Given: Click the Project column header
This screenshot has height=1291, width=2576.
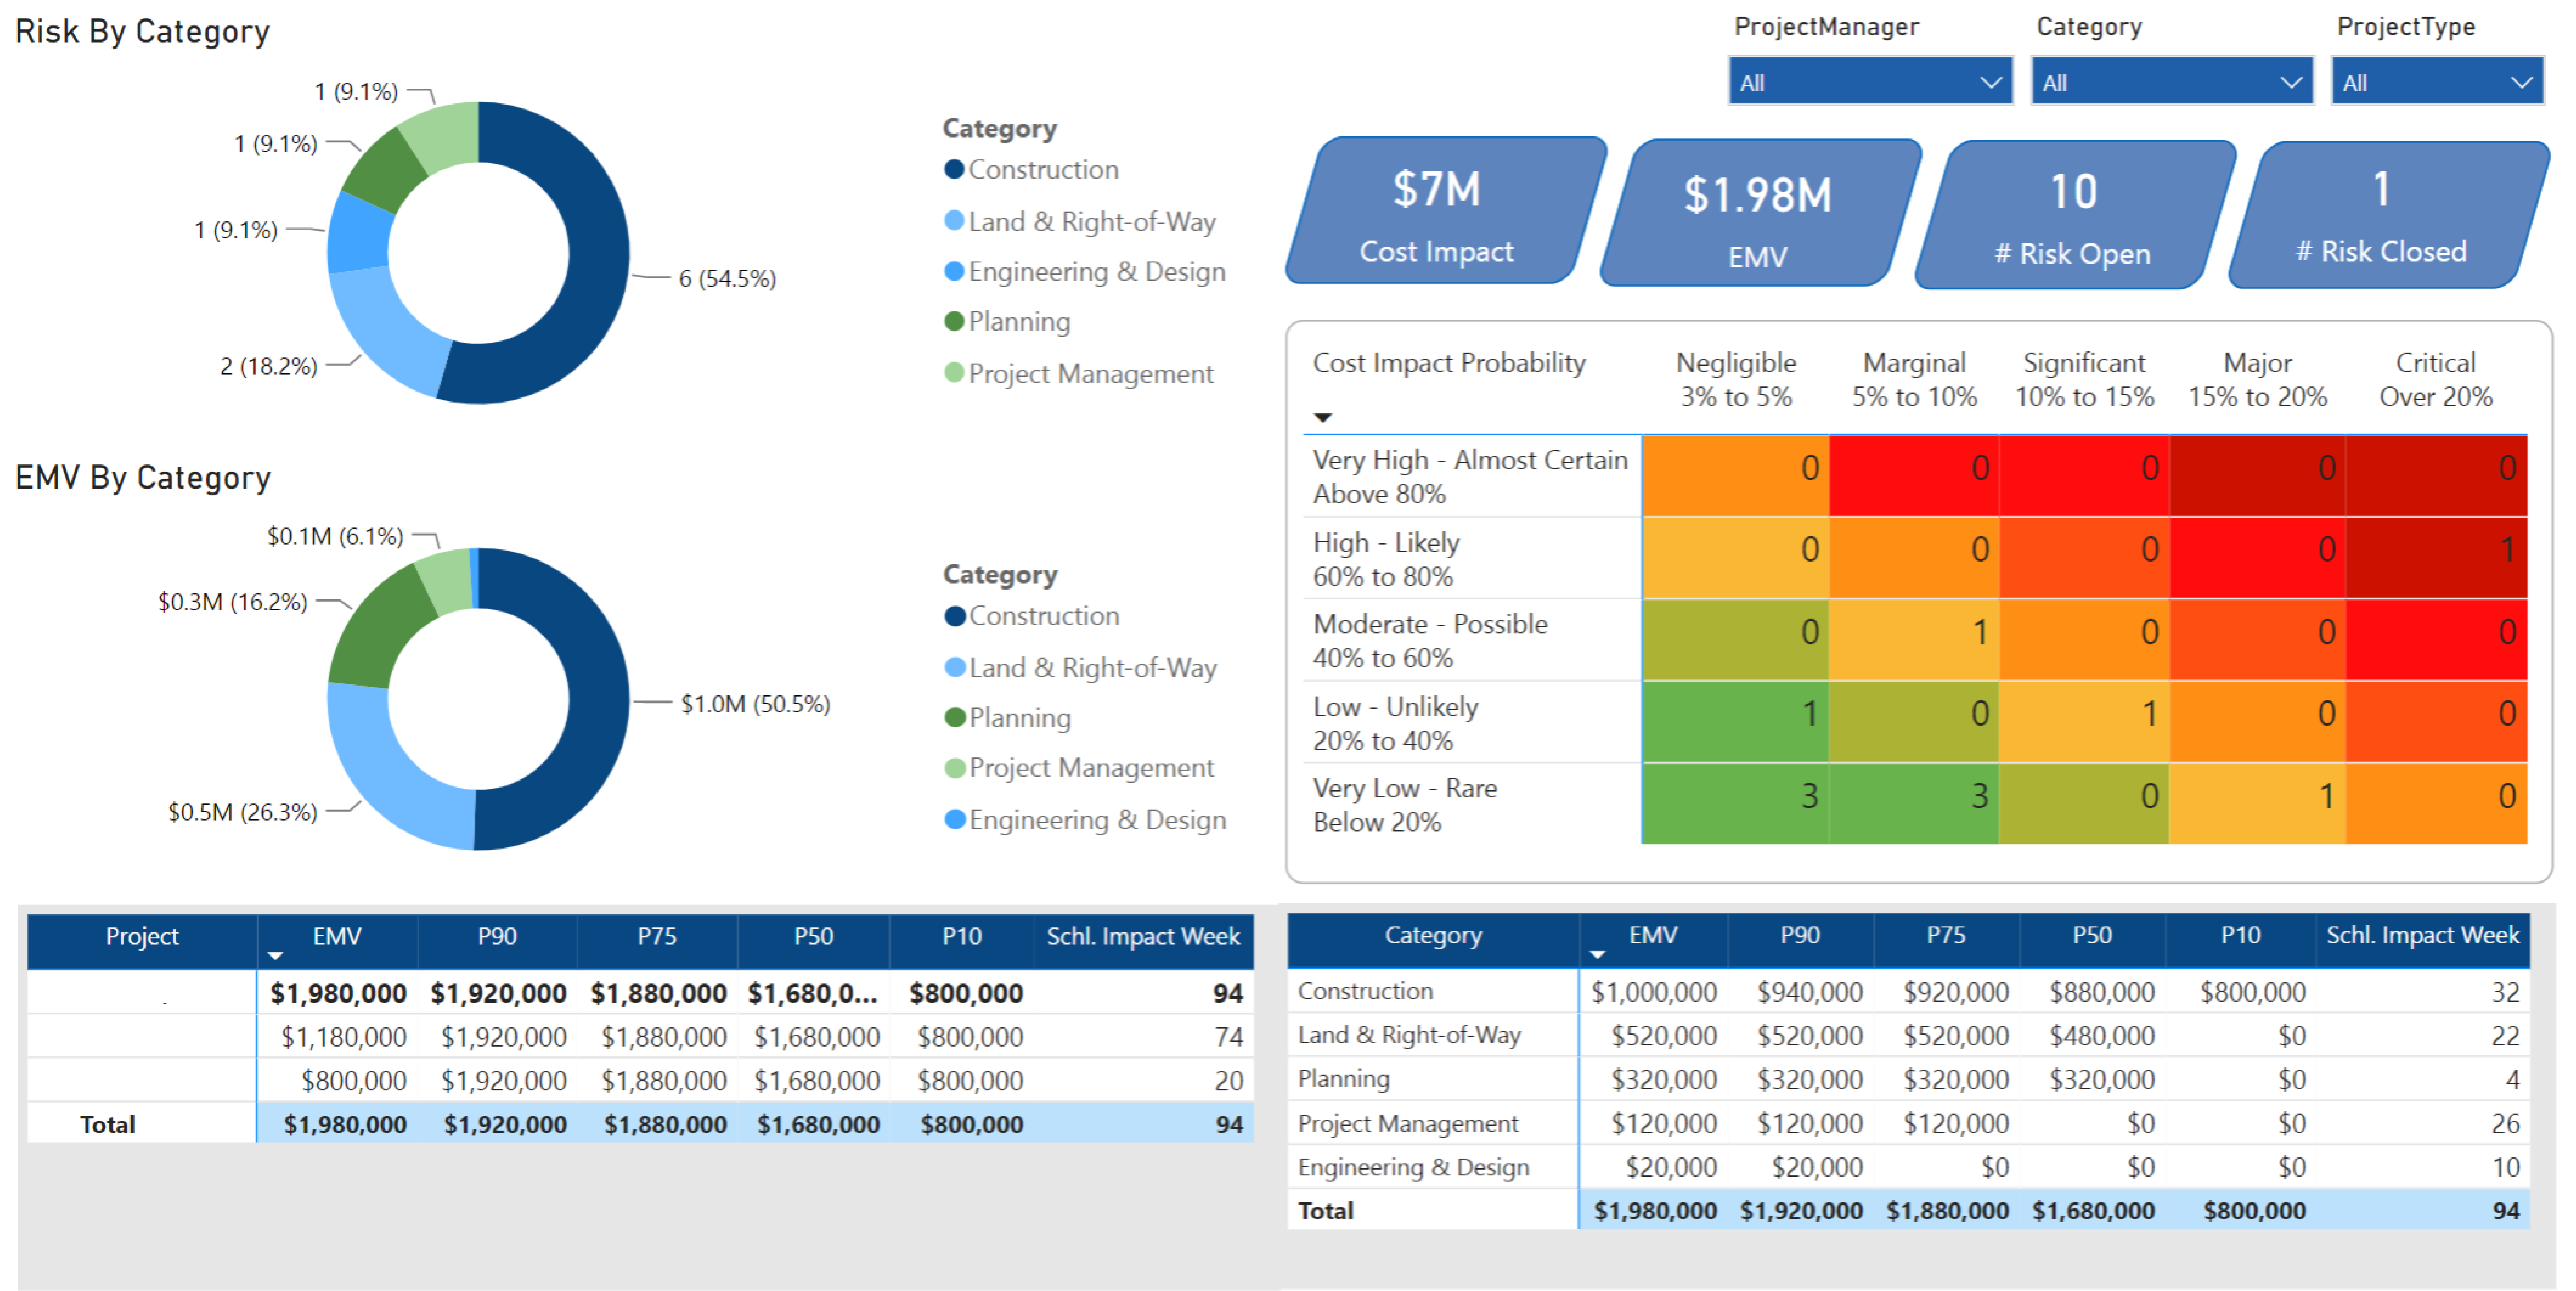Looking at the screenshot, I should [142, 937].
